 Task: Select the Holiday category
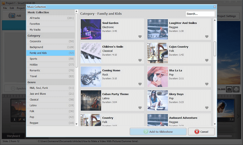coord(50,65)
